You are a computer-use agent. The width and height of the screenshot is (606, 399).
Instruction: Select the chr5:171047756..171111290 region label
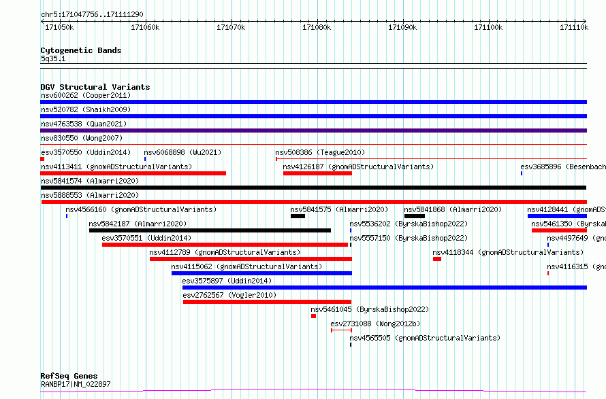(x=92, y=14)
